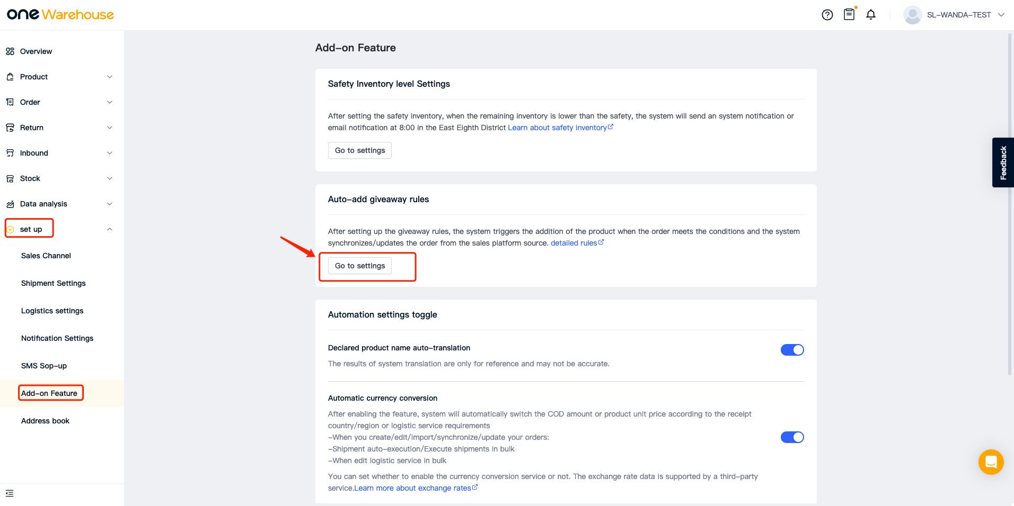Turn off Automatic currency conversion toggle

click(792, 437)
